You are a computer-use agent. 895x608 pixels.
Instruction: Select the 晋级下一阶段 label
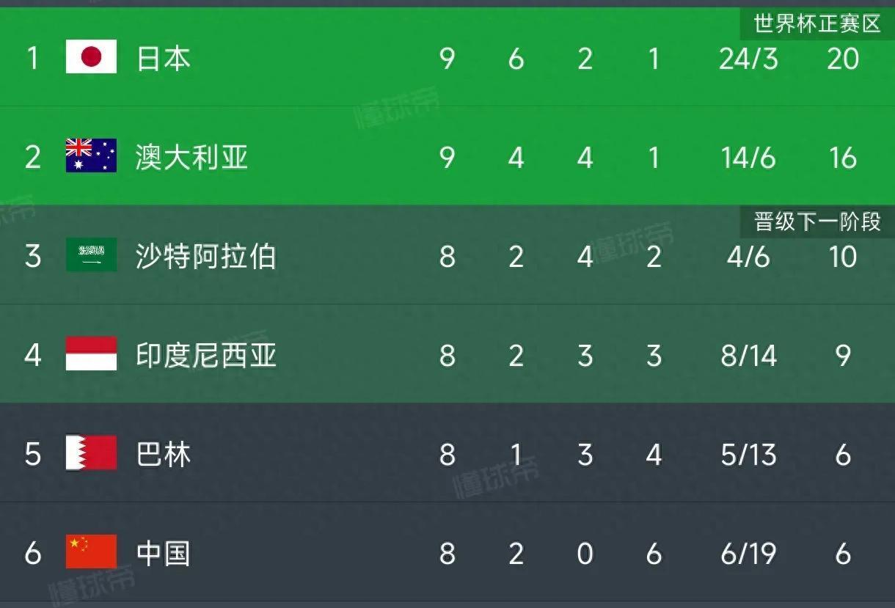817,221
